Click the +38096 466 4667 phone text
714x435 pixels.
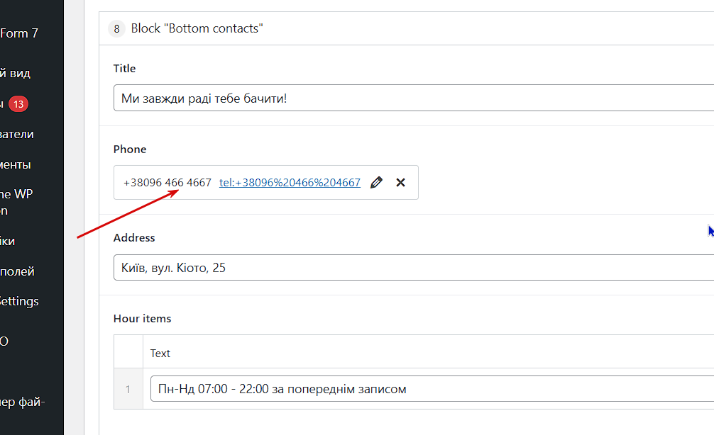[167, 183]
